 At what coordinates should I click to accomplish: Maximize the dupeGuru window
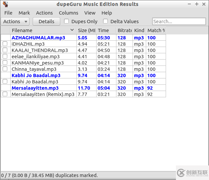(197, 4)
